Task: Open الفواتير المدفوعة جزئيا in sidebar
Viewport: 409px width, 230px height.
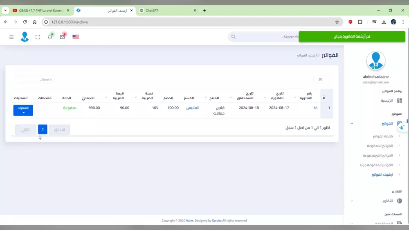Action: pos(376,165)
